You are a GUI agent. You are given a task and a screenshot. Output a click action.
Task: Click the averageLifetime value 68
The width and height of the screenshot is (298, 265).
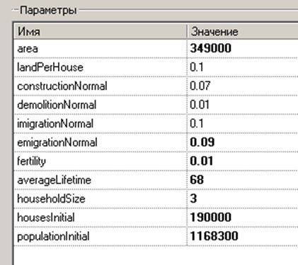[197, 180]
